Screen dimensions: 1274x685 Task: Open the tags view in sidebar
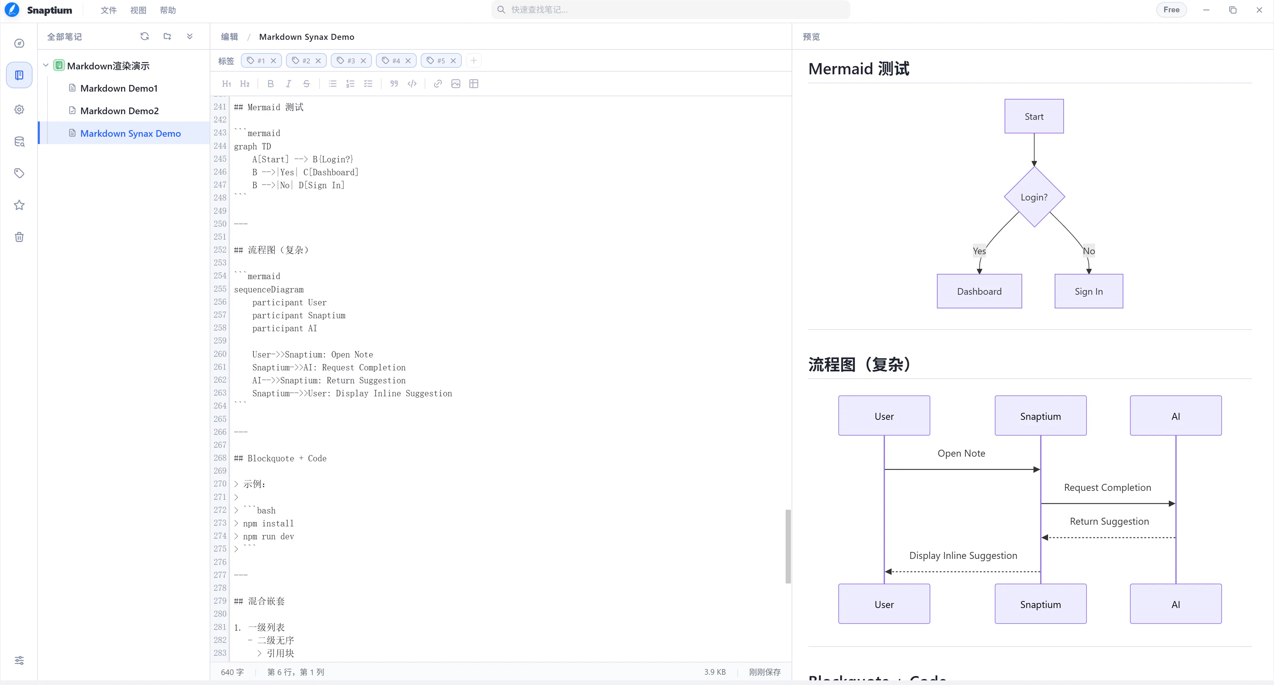(x=19, y=173)
